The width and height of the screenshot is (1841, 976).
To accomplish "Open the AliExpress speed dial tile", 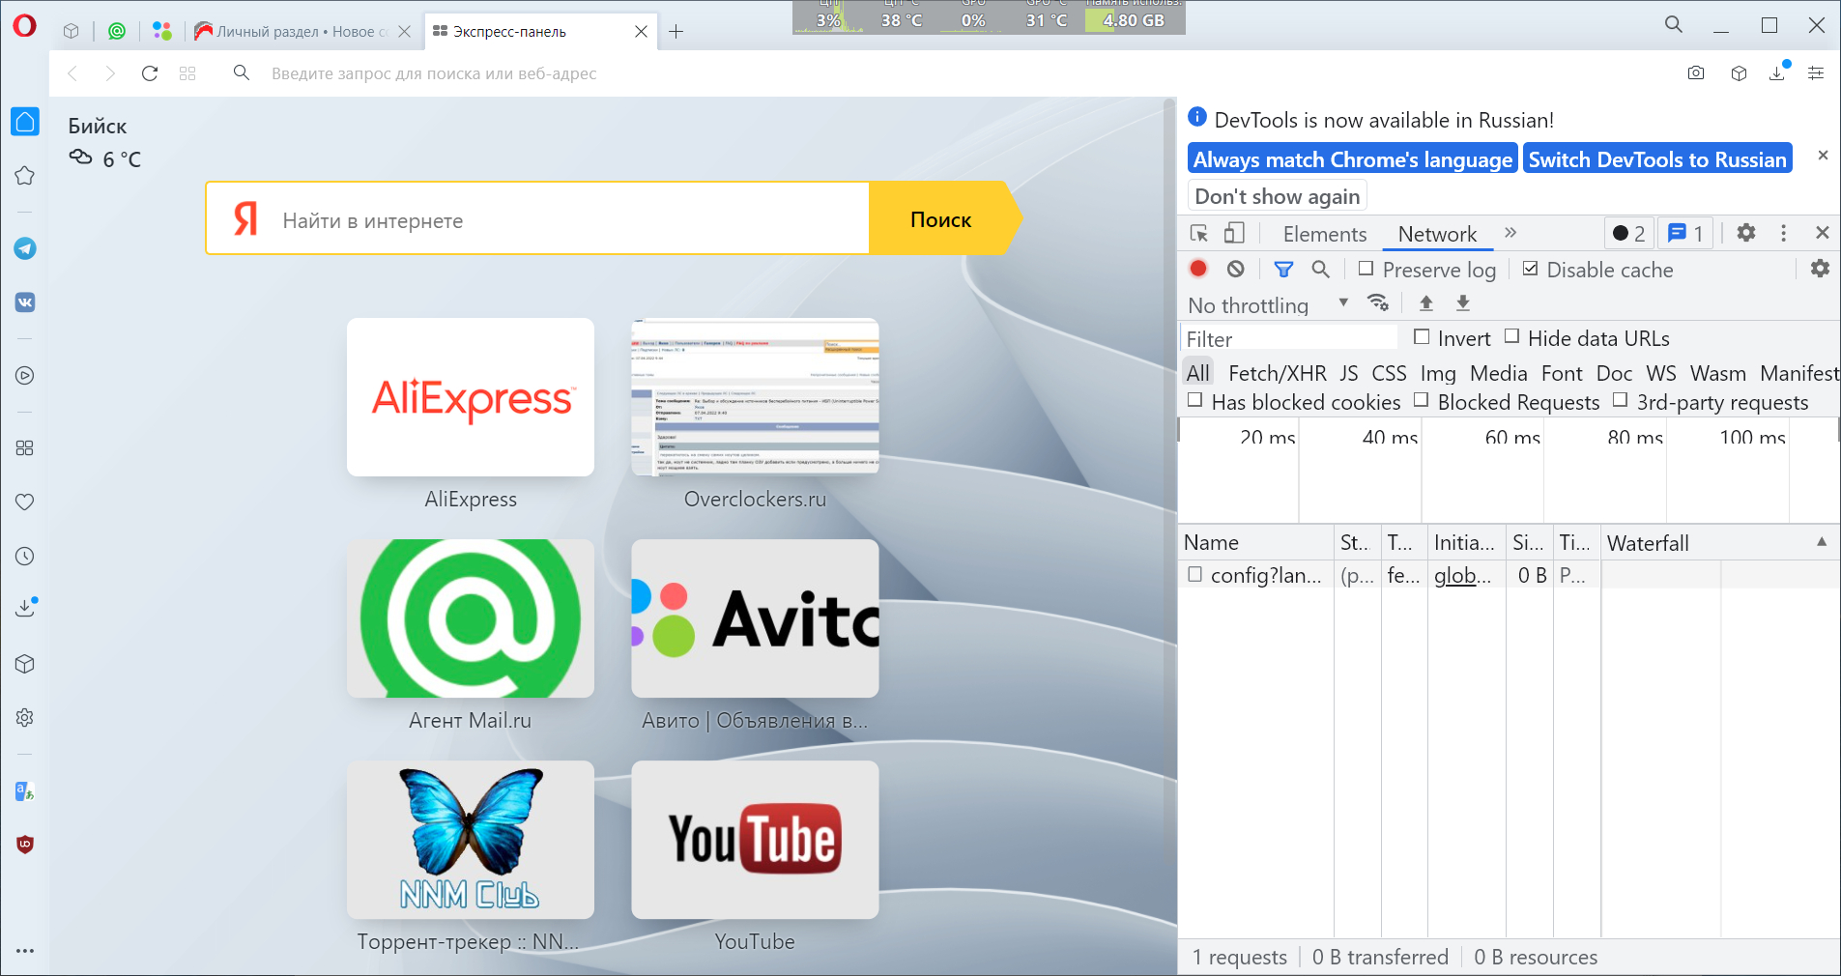I will (471, 397).
